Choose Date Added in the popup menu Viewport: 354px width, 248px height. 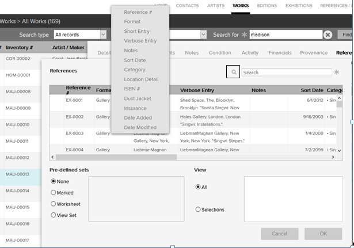click(x=138, y=118)
